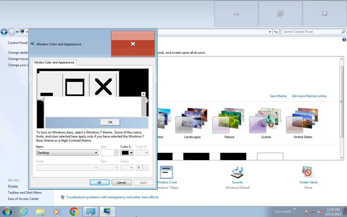Select the Landscapes theme
The height and width of the screenshot is (217, 347).
(x=192, y=123)
